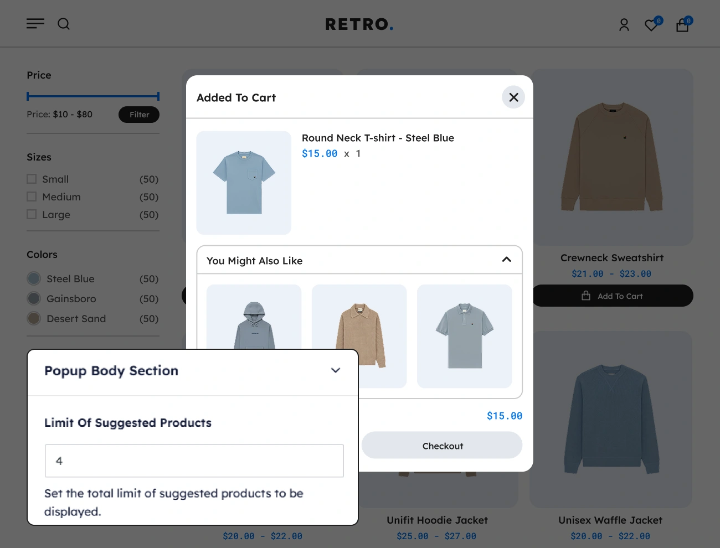Image resolution: width=720 pixels, height=548 pixels.
Task: Open the suggested tan polo sweater thumbnail
Action: 359,336
